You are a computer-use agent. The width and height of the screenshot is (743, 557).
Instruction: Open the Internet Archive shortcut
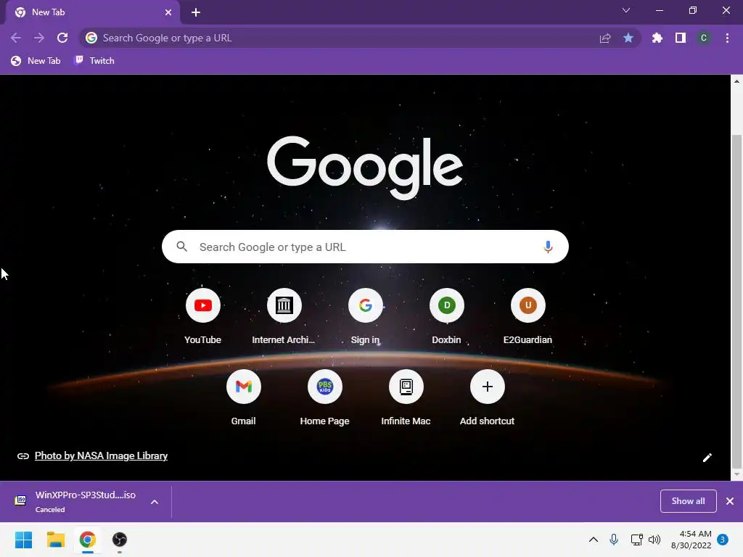(x=284, y=305)
